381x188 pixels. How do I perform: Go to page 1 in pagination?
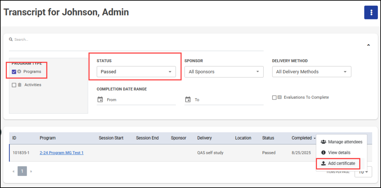pos(22,171)
